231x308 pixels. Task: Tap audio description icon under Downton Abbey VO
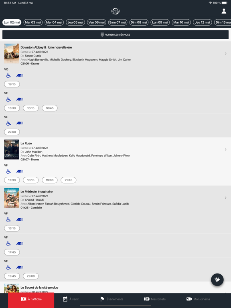click(x=20, y=75)
